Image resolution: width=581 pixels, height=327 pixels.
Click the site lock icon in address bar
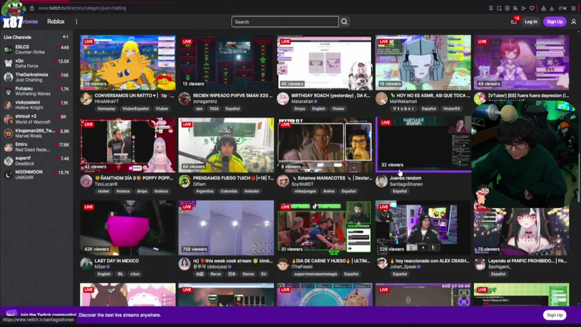click(x=32, y=8)
